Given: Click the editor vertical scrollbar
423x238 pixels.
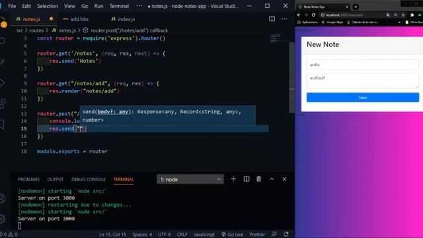Looking at the screenshot, I should click(x=291, y=77).
